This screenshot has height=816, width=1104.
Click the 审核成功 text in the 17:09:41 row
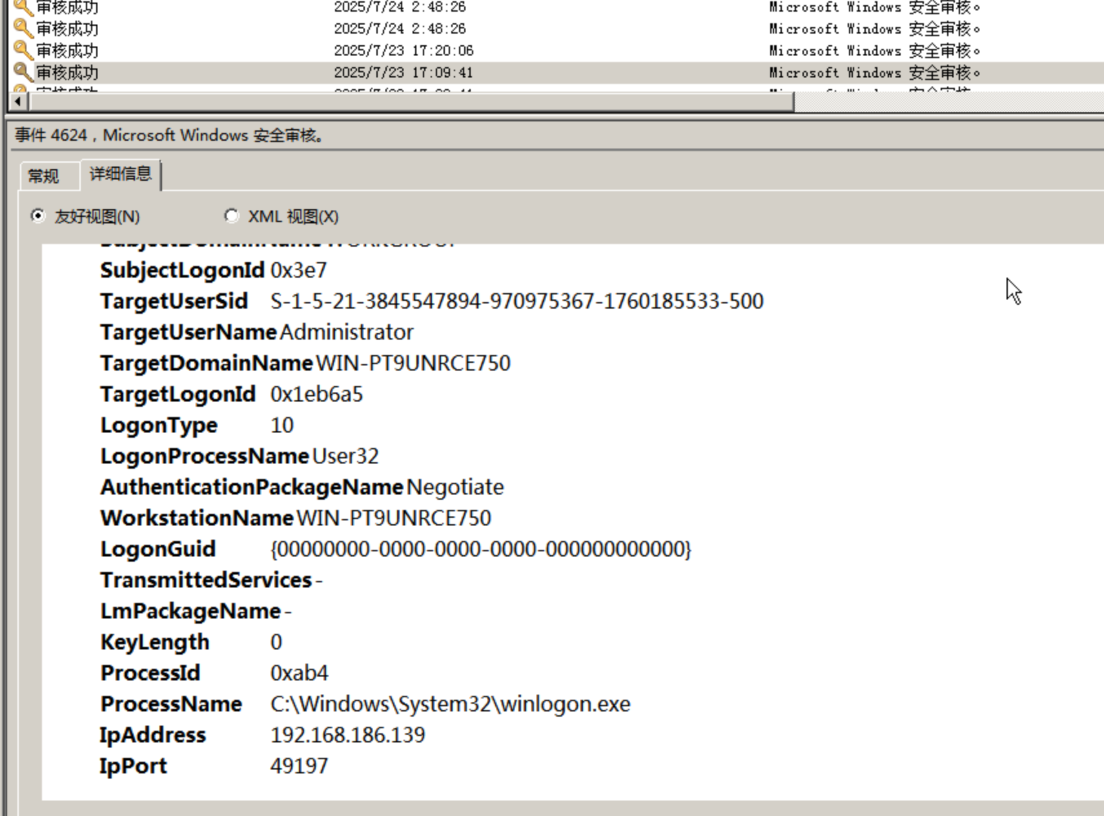[x=67, y=72]
